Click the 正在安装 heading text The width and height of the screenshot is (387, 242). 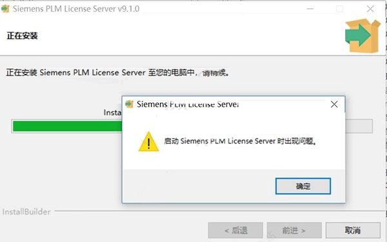pyautogui.click(x=22, y=36)
